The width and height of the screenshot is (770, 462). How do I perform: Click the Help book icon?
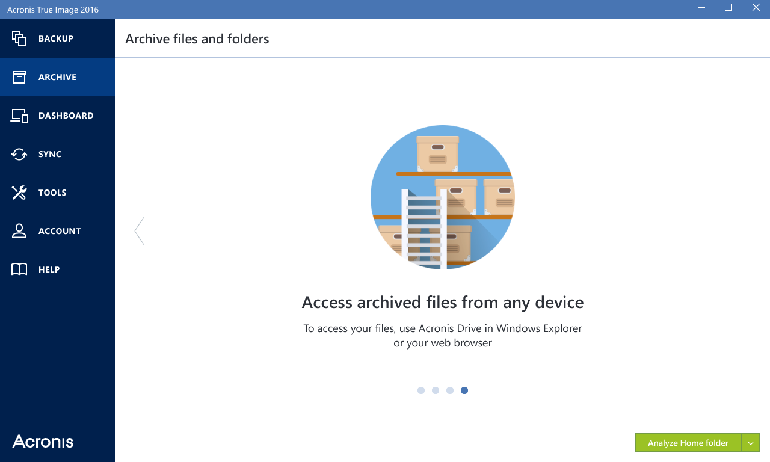[19, 269]
